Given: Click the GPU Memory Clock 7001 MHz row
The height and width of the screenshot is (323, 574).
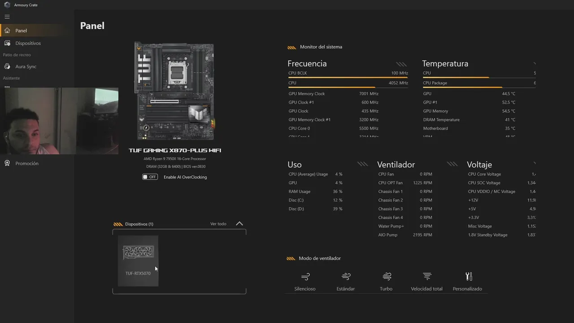Looking at the screenshot, I should (x=334, y=94).
